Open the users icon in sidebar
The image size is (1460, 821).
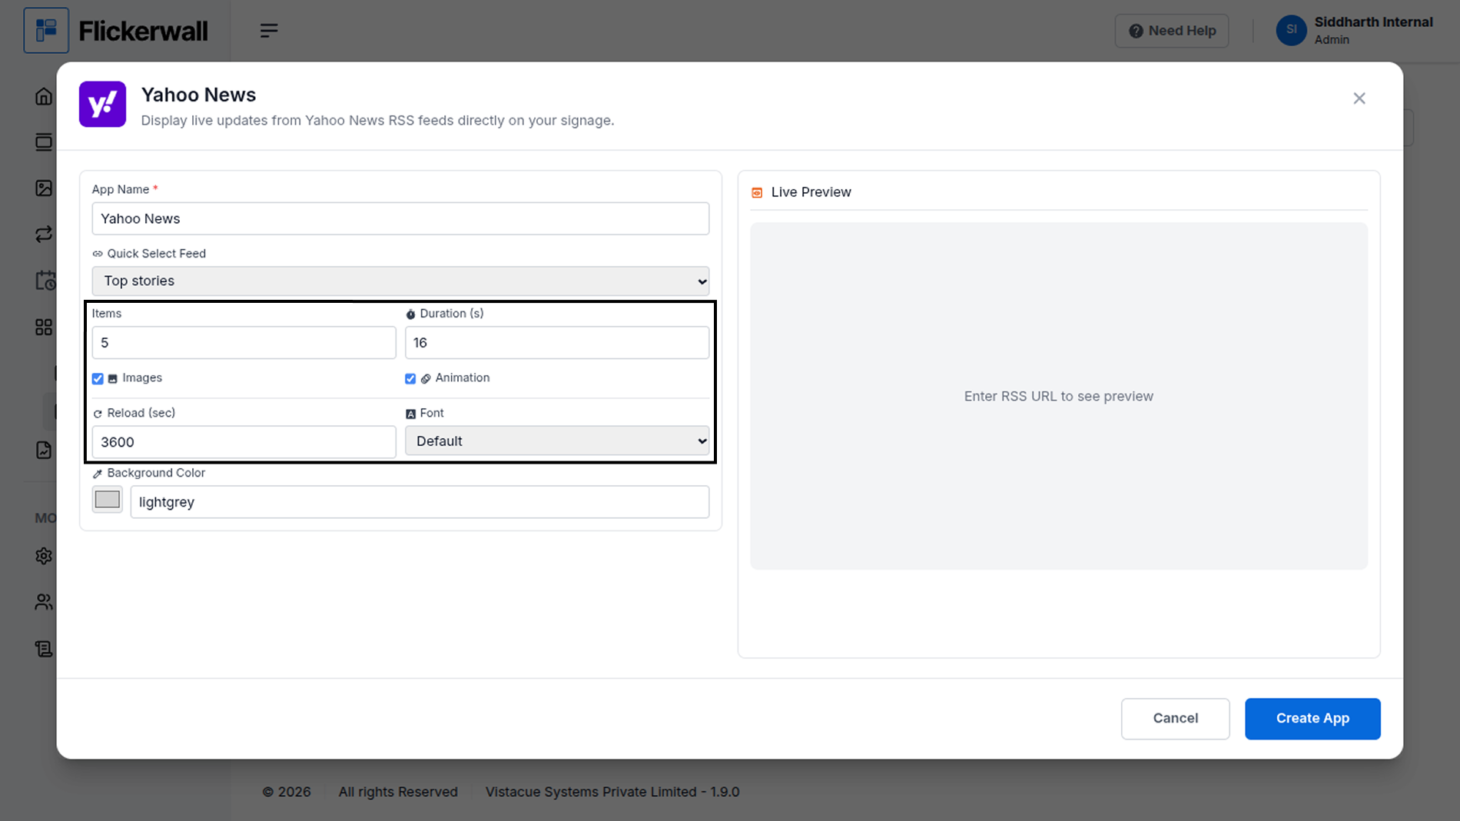click(44, 602)
